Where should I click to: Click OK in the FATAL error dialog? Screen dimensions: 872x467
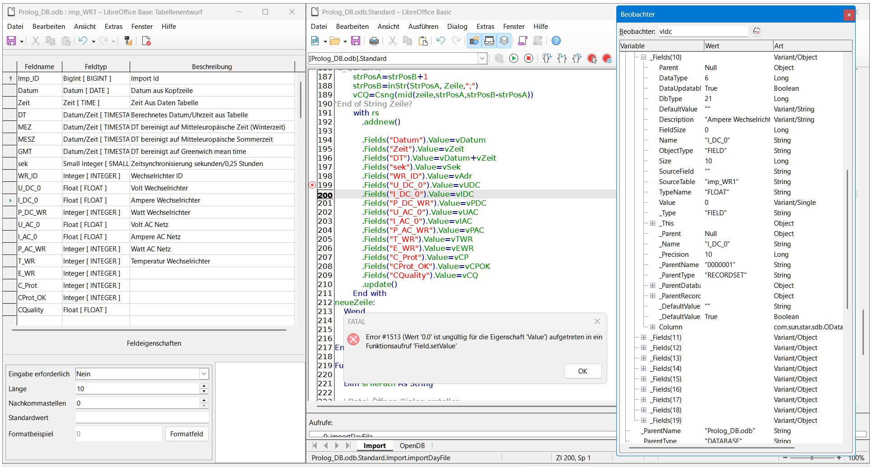pyautogui.click(x=583, y=371)
